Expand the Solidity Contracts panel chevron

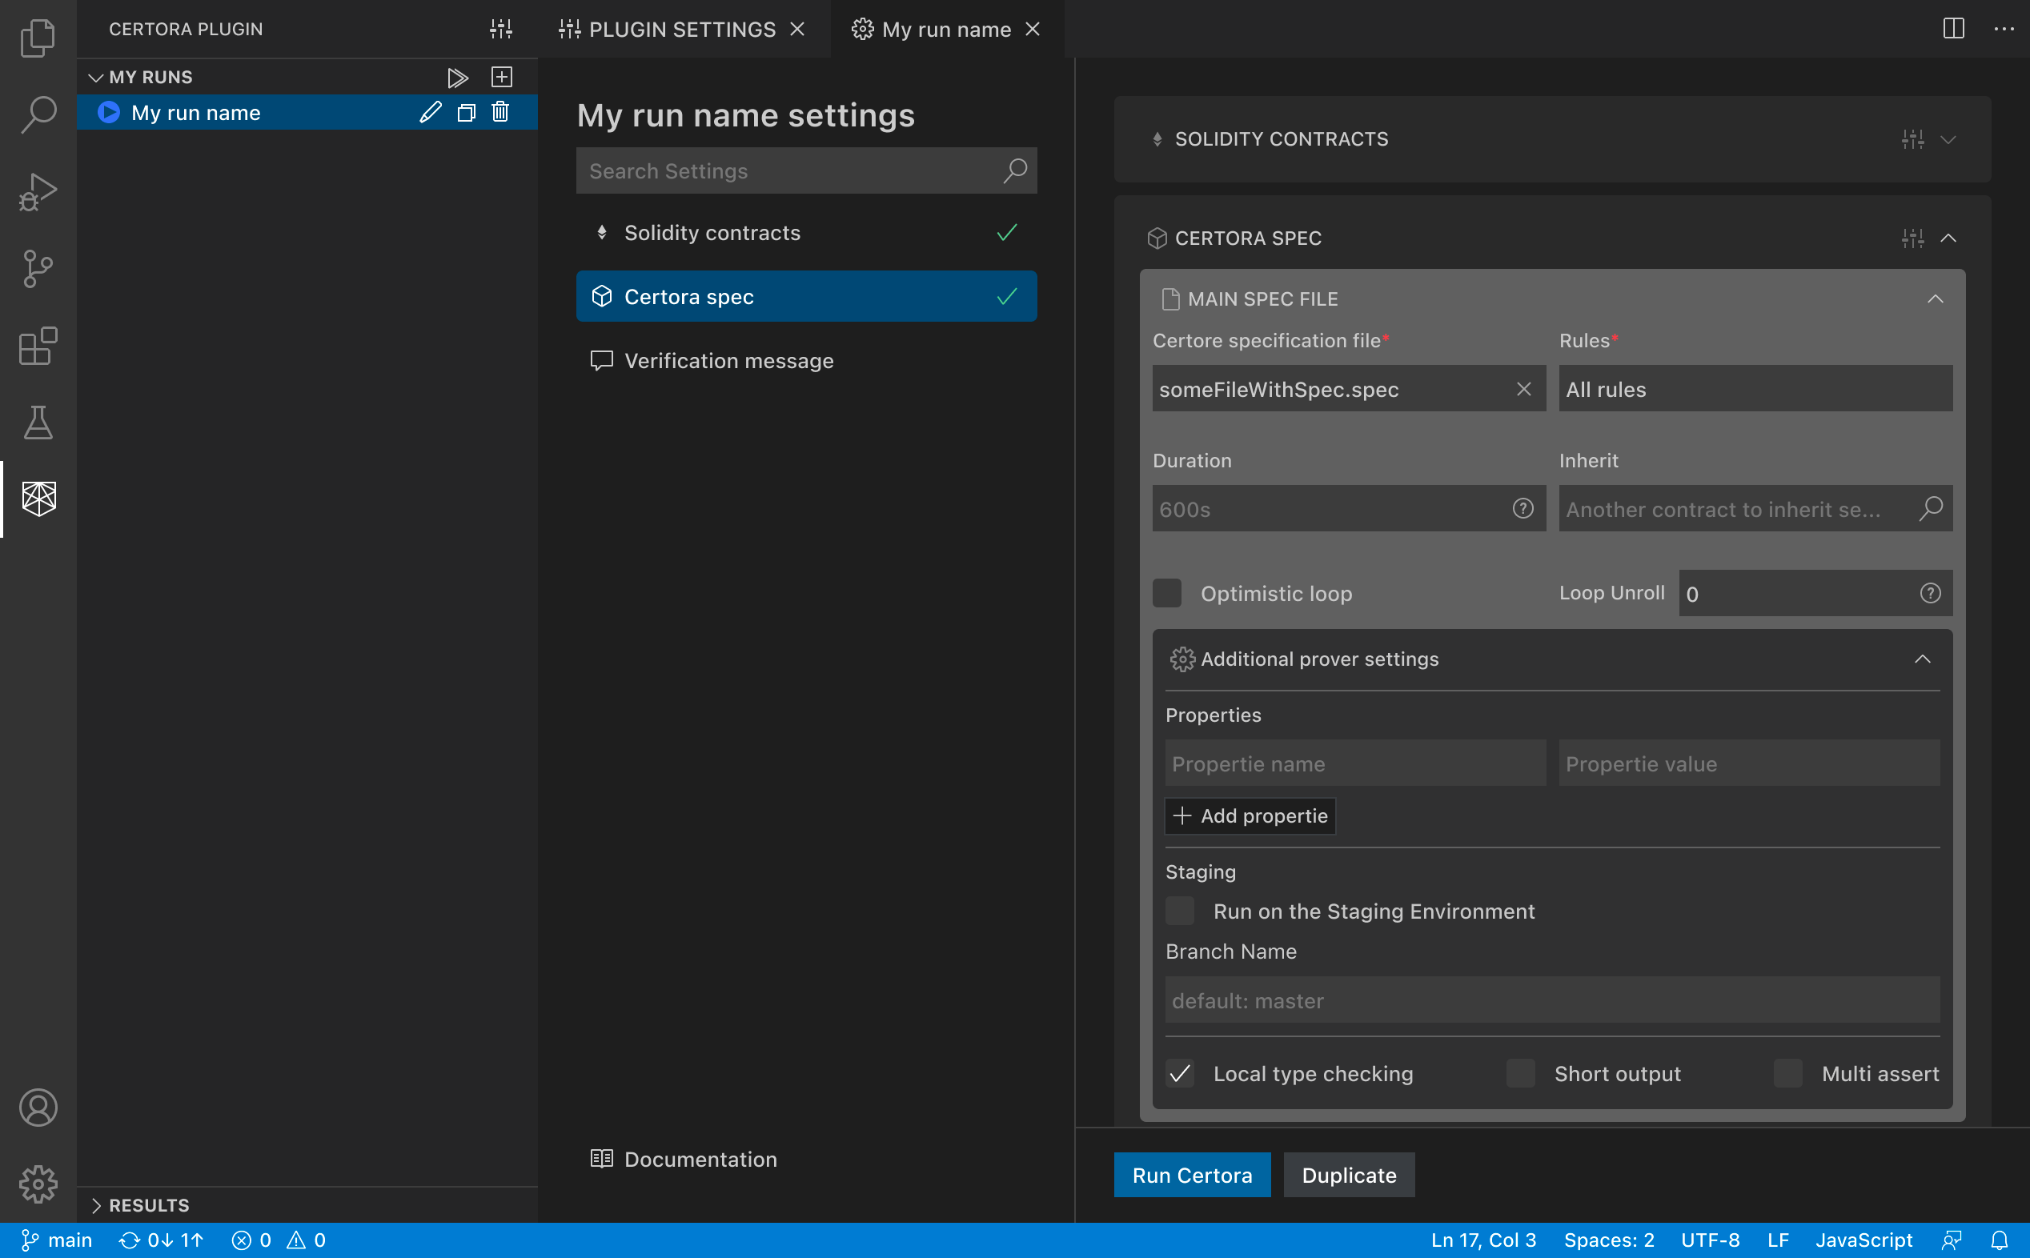pyautogui.click(x=1948, y=139)
